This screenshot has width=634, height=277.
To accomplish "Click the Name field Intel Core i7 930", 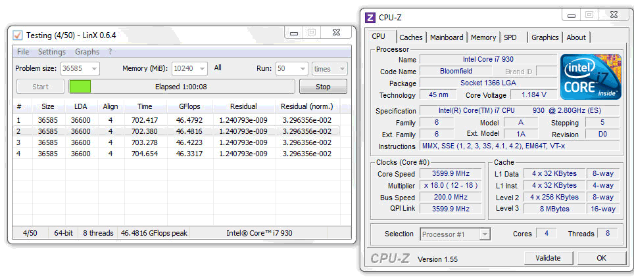I will pyautogui.click(x=488, y=59).
